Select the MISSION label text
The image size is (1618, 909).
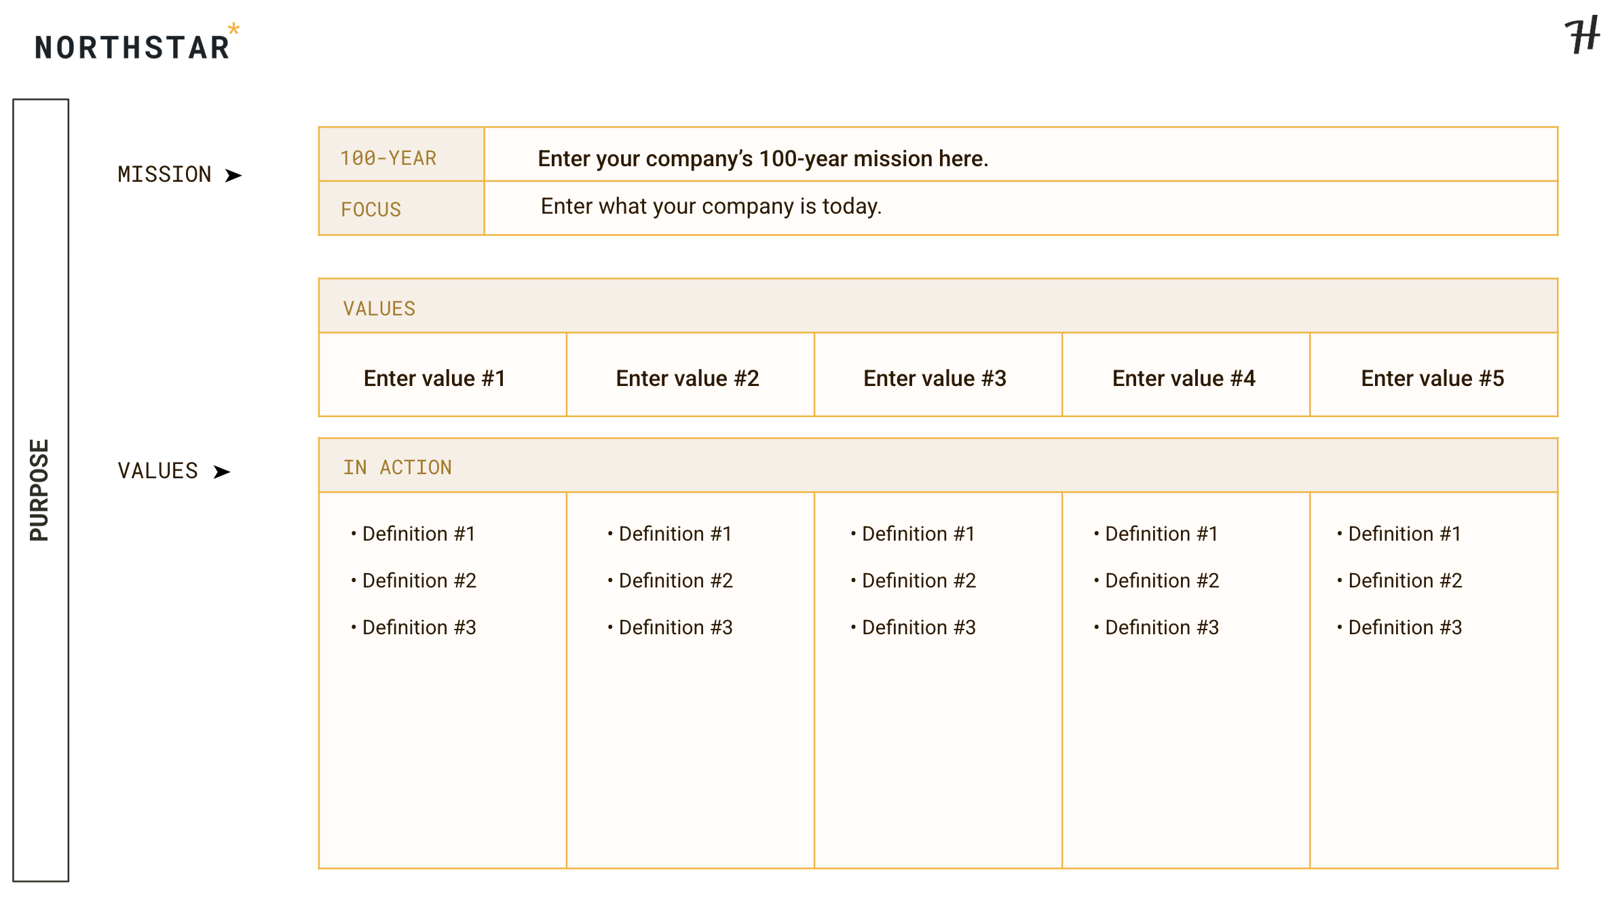(165, 175)
